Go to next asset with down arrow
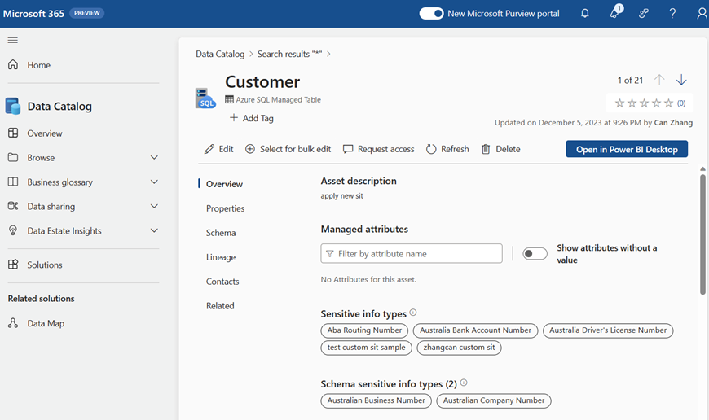 (681, 80)
